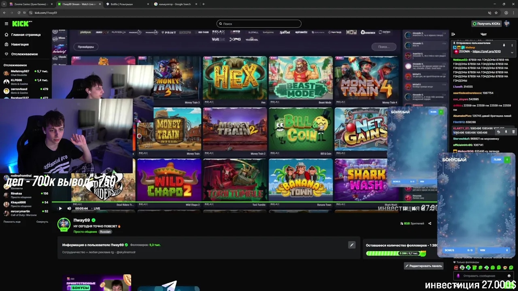Open followed channel mrcorymartin
518x291 pixels.
[26, 213]
